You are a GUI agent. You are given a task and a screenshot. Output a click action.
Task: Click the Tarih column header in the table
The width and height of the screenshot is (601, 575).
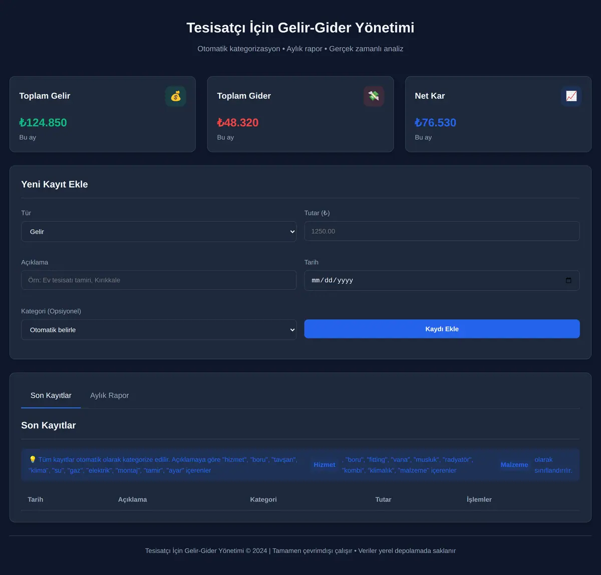coord(36,499)
